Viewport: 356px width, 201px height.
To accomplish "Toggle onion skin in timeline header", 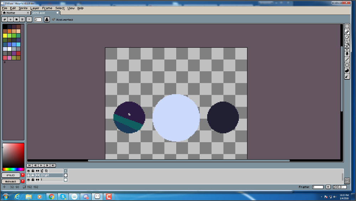I will click(46, 171).
